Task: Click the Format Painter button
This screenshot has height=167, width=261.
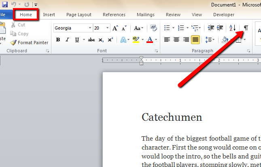Action: pos(29,43)
